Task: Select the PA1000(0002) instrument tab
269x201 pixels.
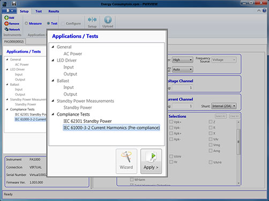Action: click(14, 42)
